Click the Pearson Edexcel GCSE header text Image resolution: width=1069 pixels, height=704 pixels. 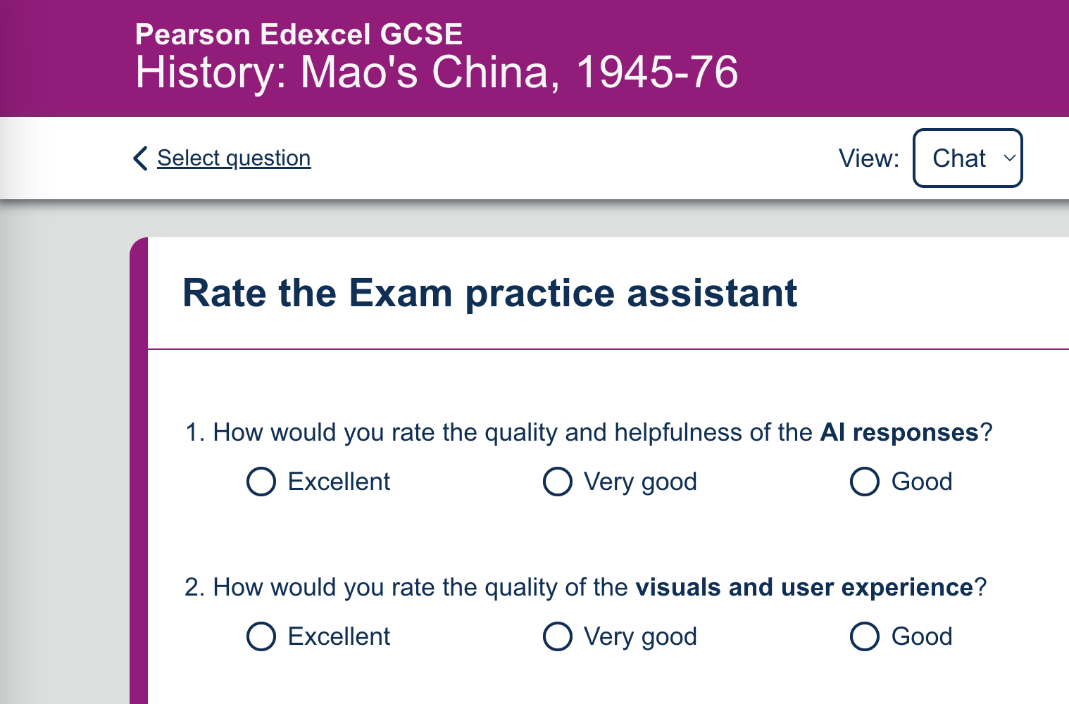point(298,34)
